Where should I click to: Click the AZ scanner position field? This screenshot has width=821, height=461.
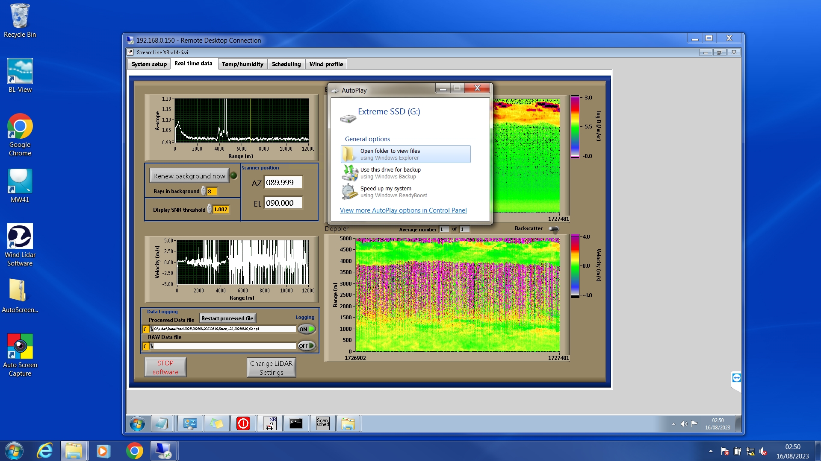click(283, 183)
